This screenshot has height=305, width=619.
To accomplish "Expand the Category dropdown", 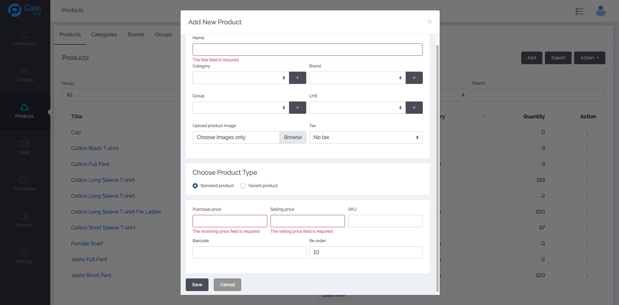I will 240,78.
